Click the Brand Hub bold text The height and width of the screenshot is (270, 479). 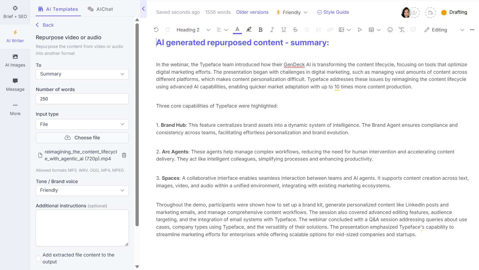(x=173, y=125)
